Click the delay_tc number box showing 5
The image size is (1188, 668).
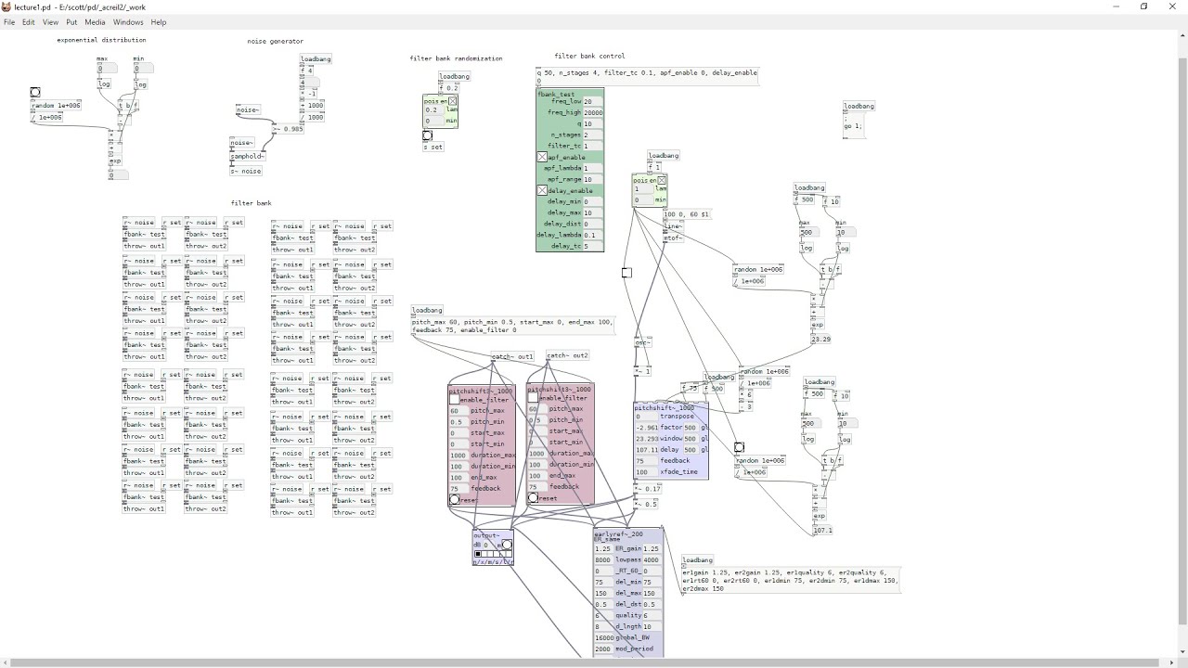point(592,247)
